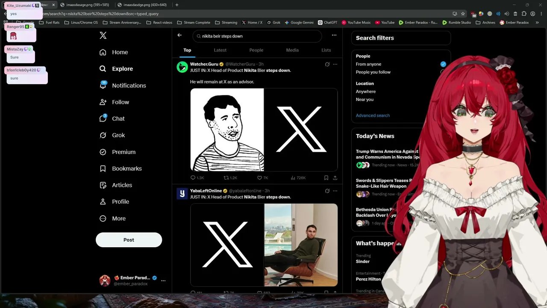The width and height of the screenshot is (547, 308).
Task: Open more options on YabaLeftOnline post
Action: pos(335,191)
